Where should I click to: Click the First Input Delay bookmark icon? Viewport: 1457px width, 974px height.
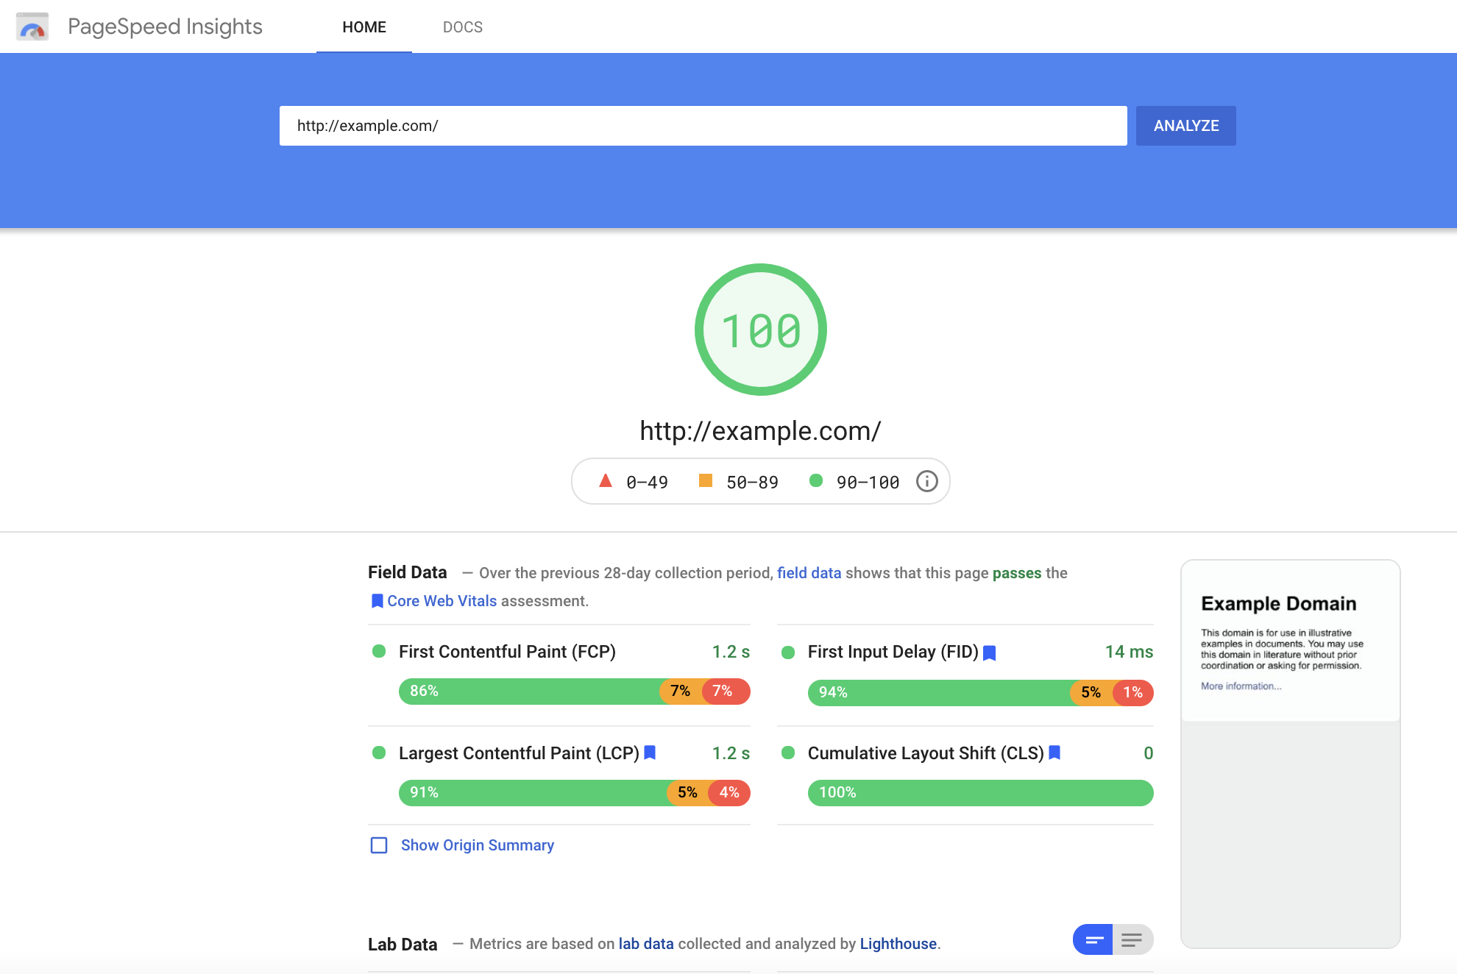(x=990, y=653)
